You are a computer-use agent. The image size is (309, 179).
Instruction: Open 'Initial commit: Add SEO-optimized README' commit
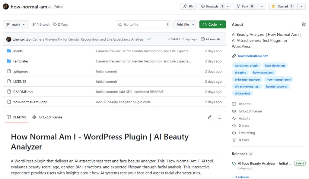click(x=130, y=92)
